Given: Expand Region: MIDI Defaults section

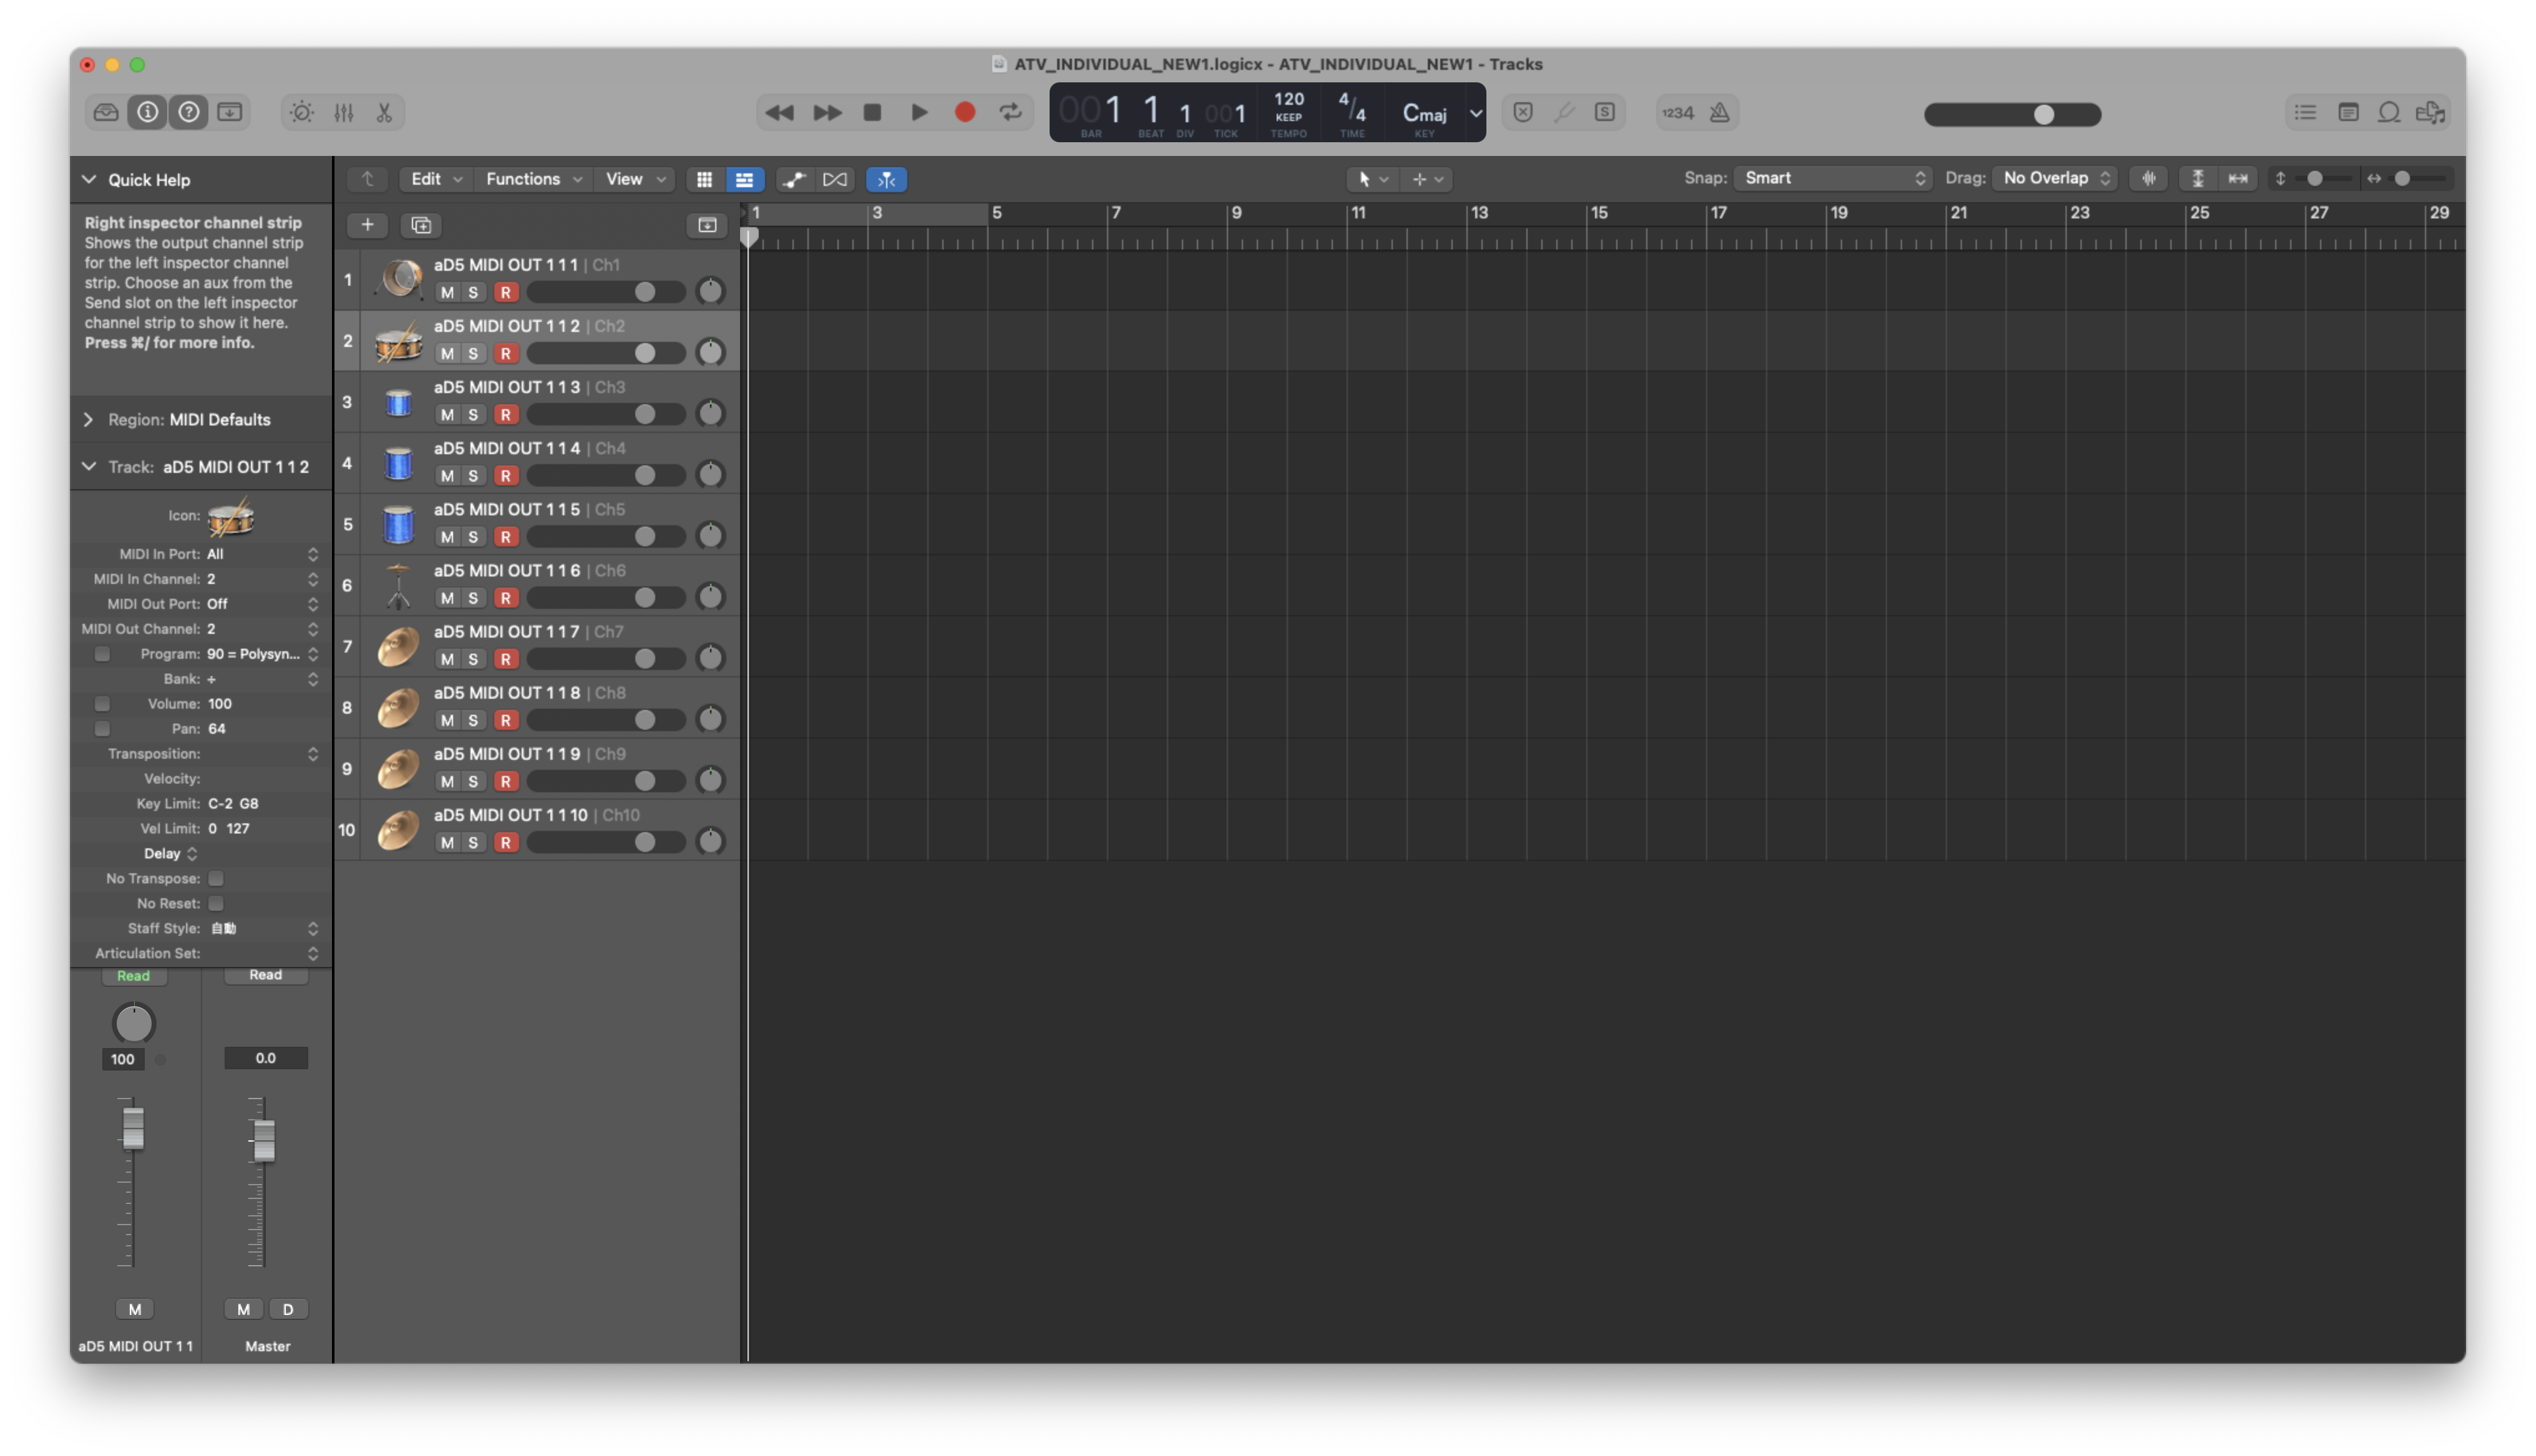Looking at the screenshot, I should [x=88, y=420].
